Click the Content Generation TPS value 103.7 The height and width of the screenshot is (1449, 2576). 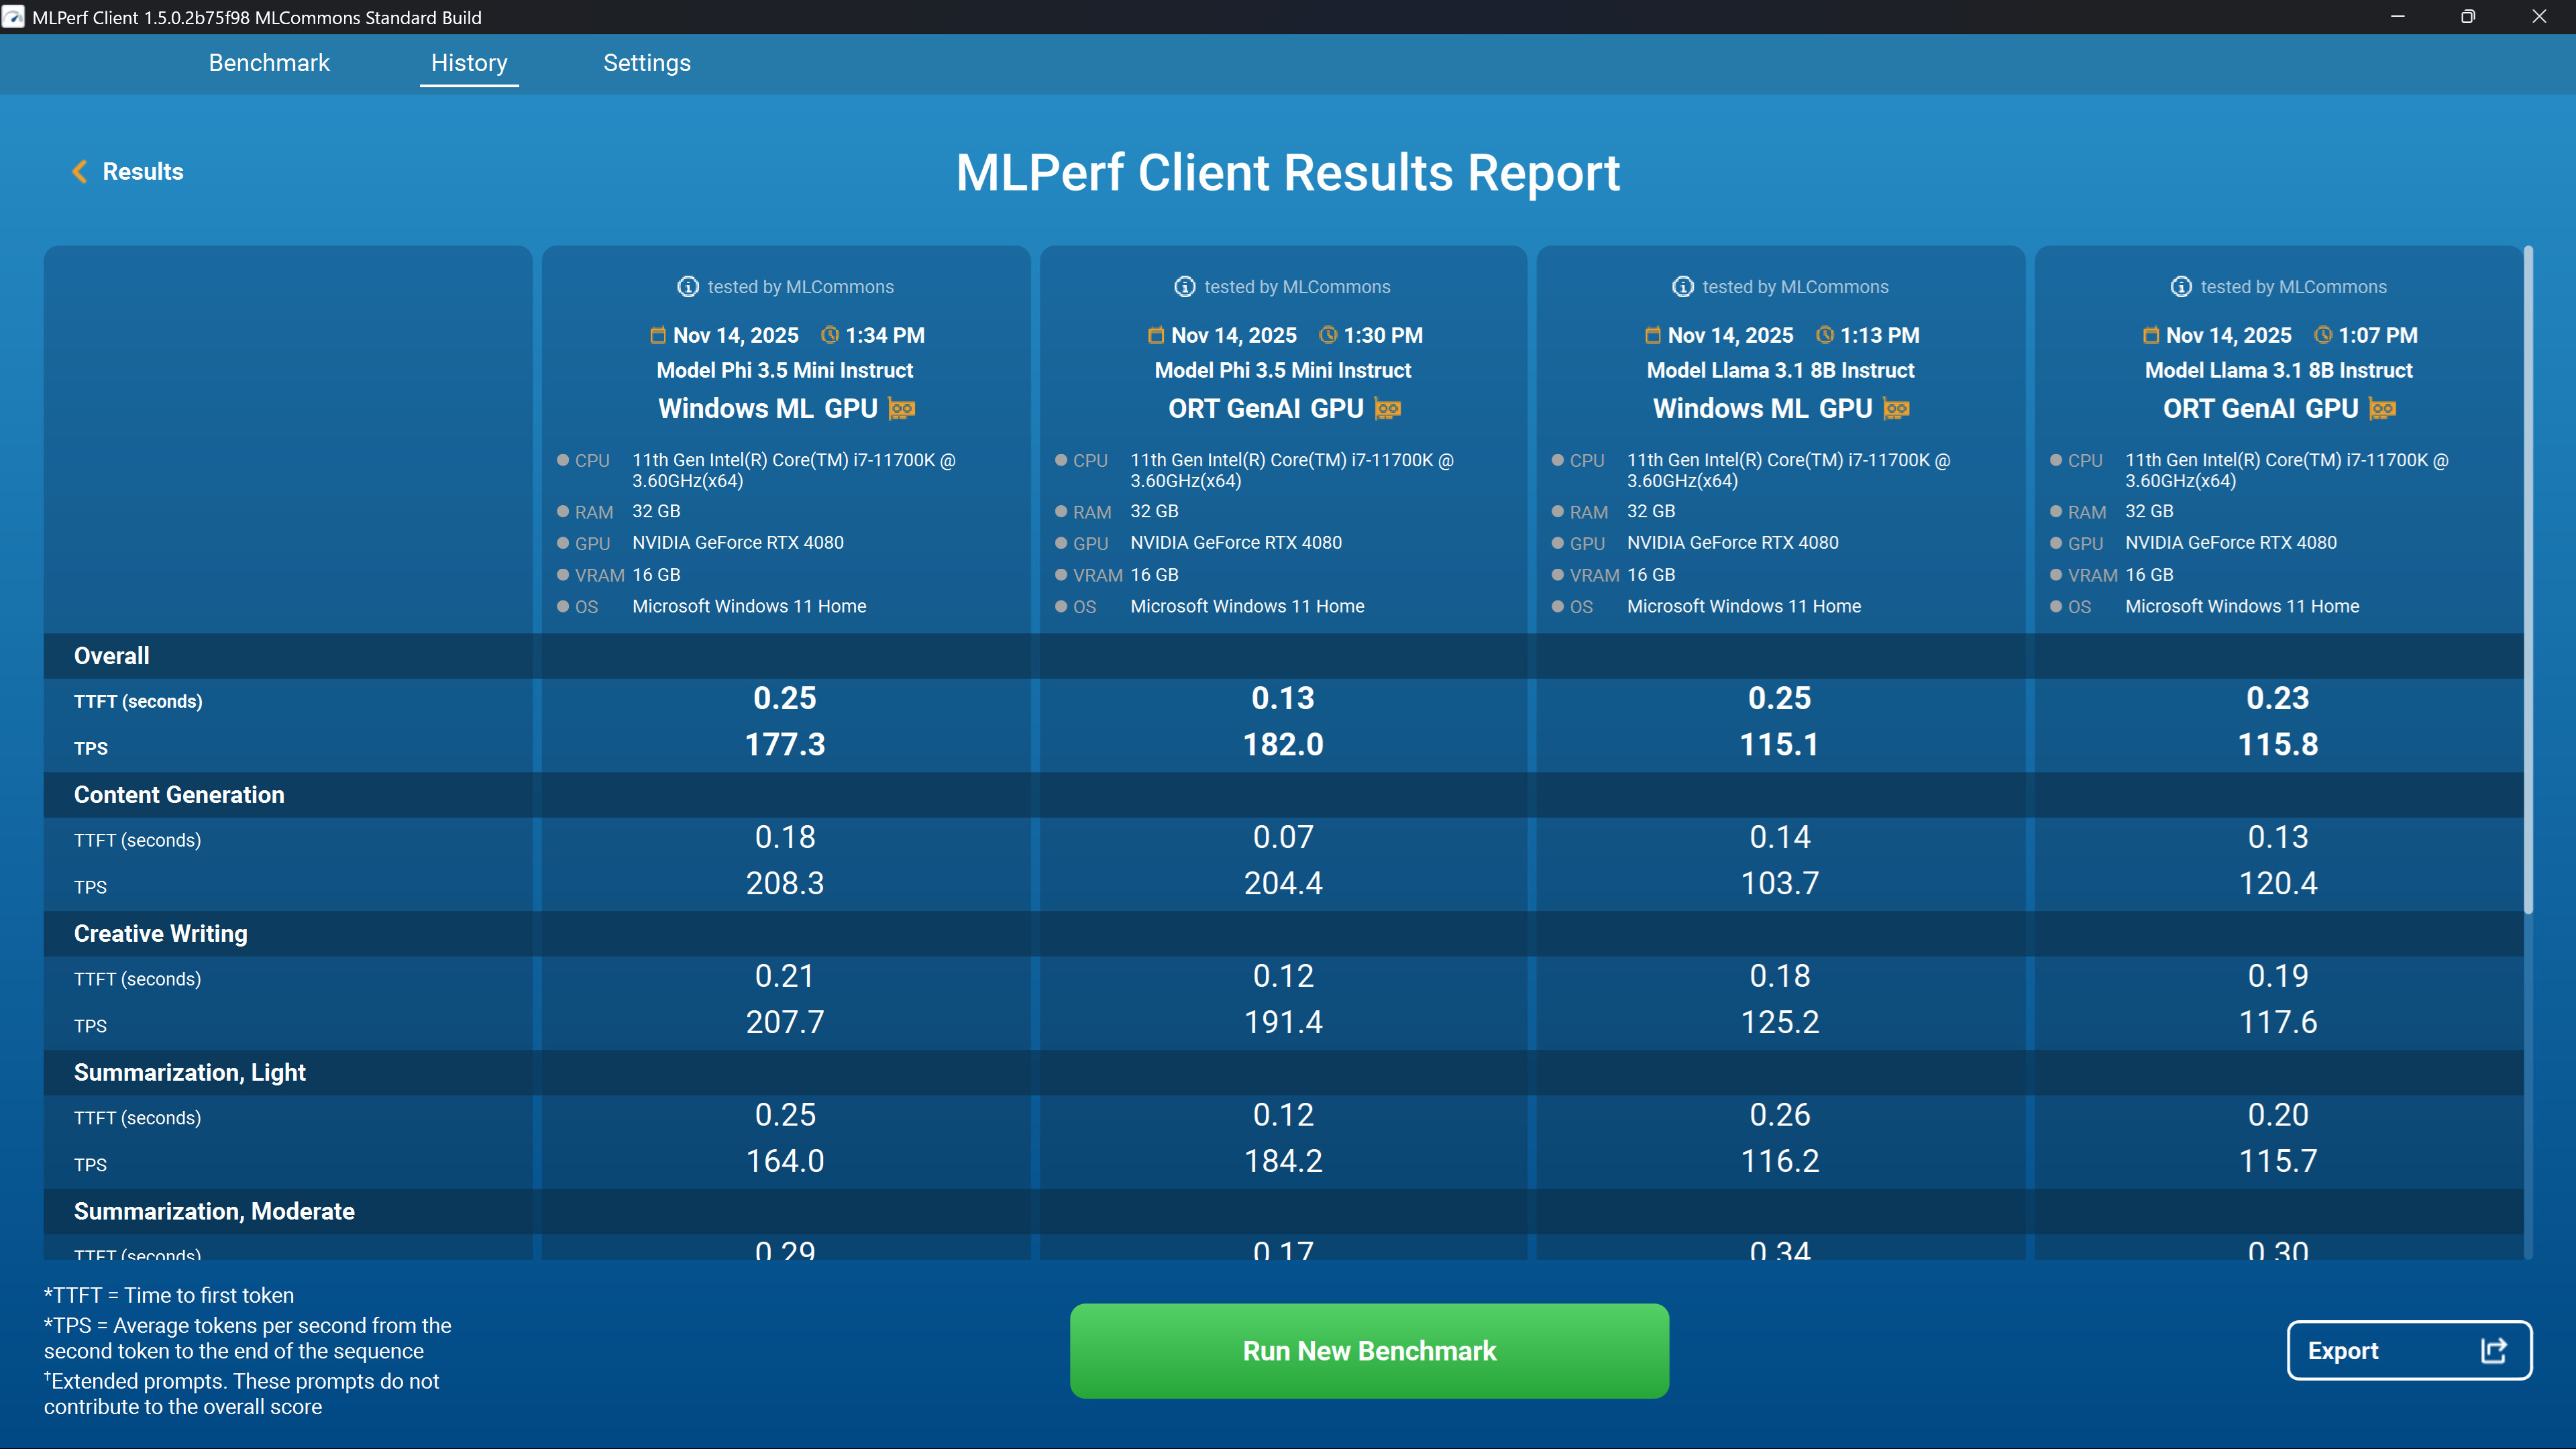[x=1780, y=884]
